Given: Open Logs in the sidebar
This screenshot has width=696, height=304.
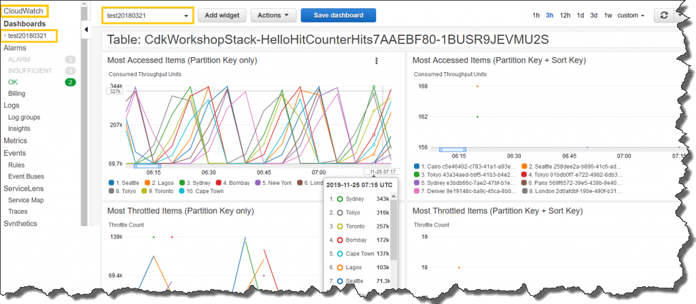Looking at the screenshot, I should point(12,105).
